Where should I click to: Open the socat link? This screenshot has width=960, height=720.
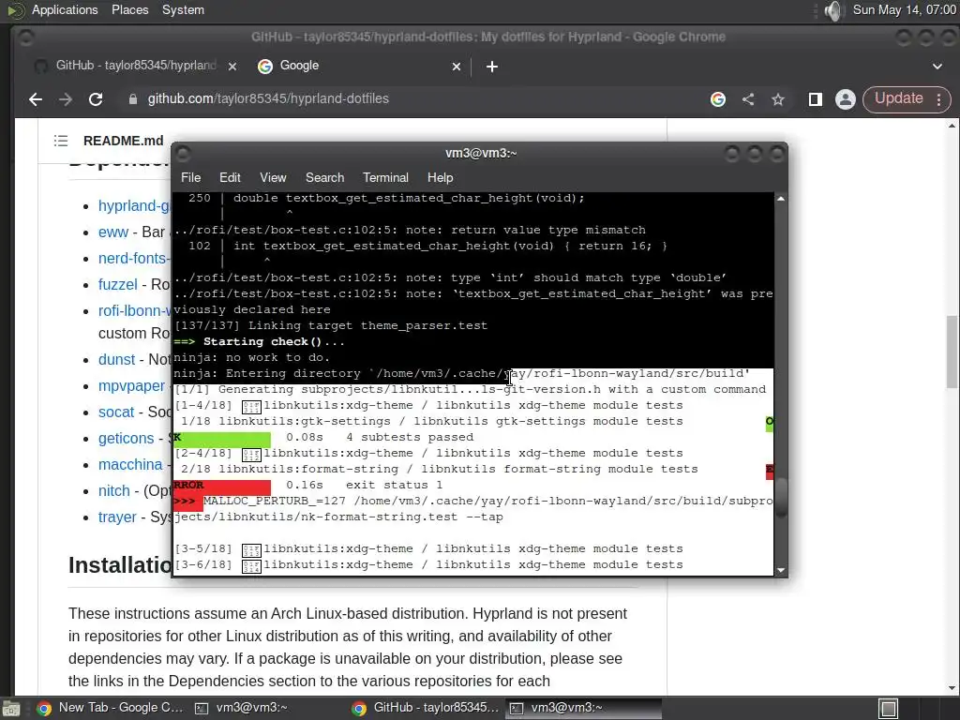pyautogui.click(x=115, y=412)
